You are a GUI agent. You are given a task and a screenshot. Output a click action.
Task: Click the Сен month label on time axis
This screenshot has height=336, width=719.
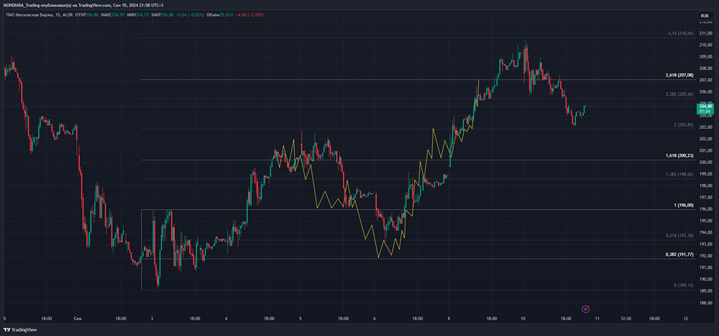(78, 318)
